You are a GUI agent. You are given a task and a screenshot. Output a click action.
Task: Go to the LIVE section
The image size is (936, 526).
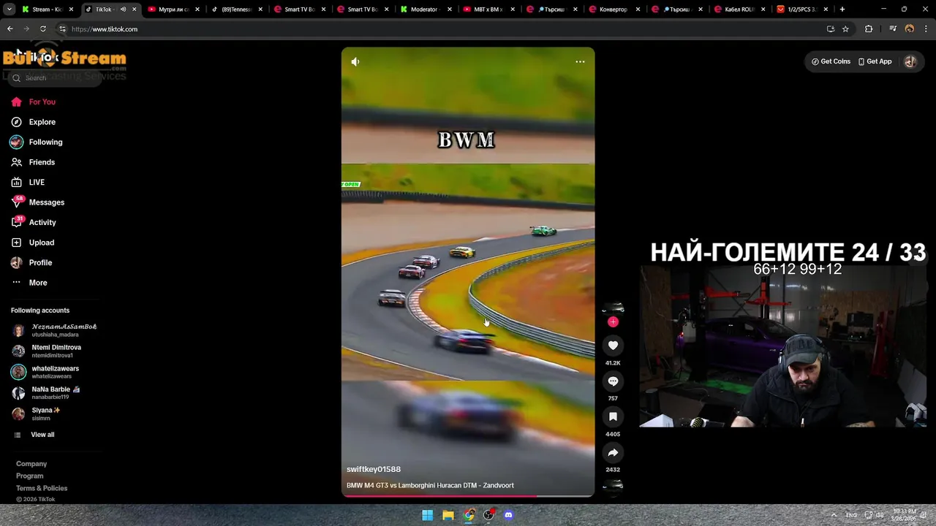point(37,183)
